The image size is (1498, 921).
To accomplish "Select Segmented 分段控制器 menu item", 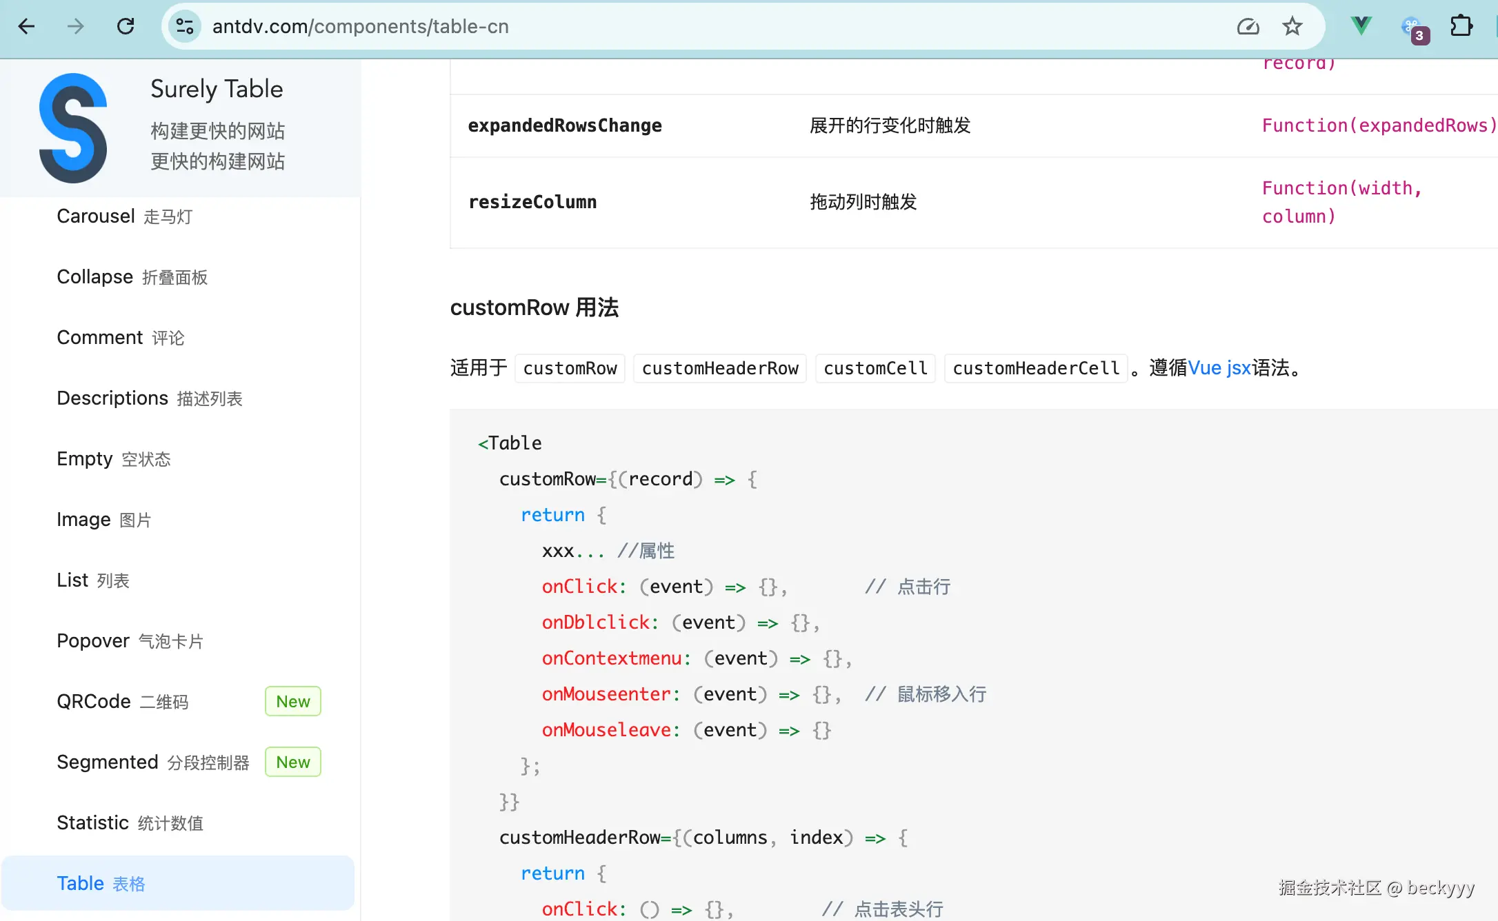I will tap(153, 762).
